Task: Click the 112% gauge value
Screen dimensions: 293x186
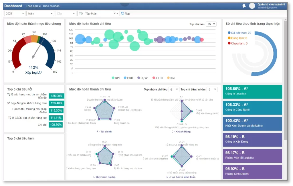Action: click(33, 68)
